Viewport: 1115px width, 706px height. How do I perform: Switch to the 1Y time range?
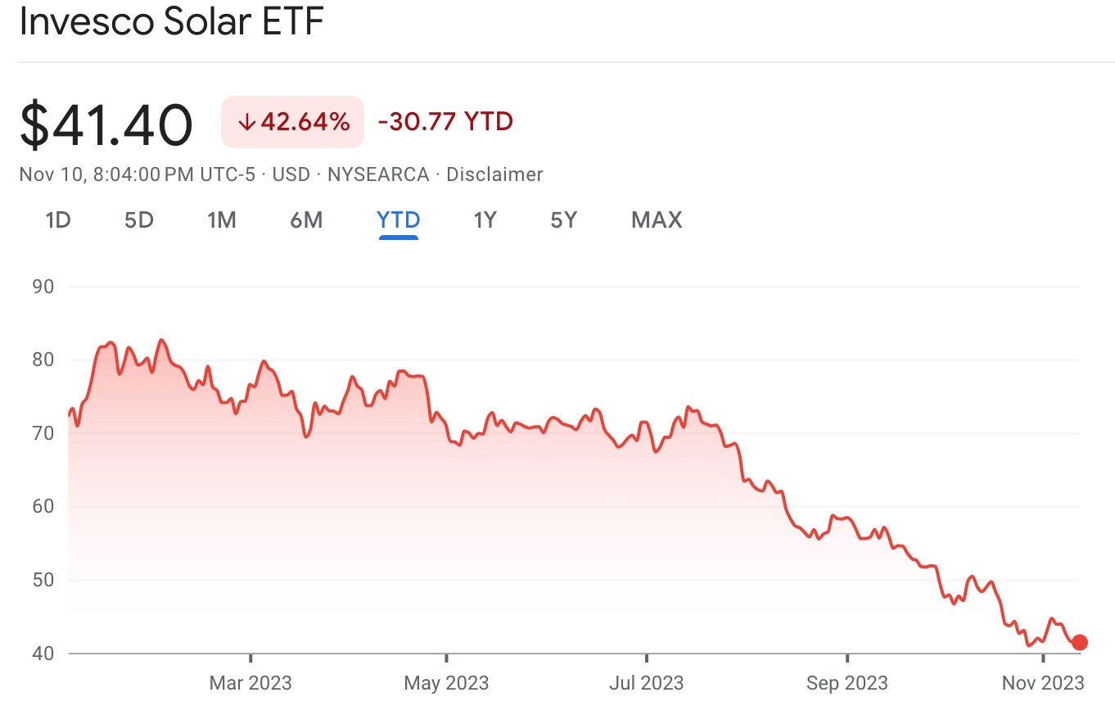pos(483,219)
